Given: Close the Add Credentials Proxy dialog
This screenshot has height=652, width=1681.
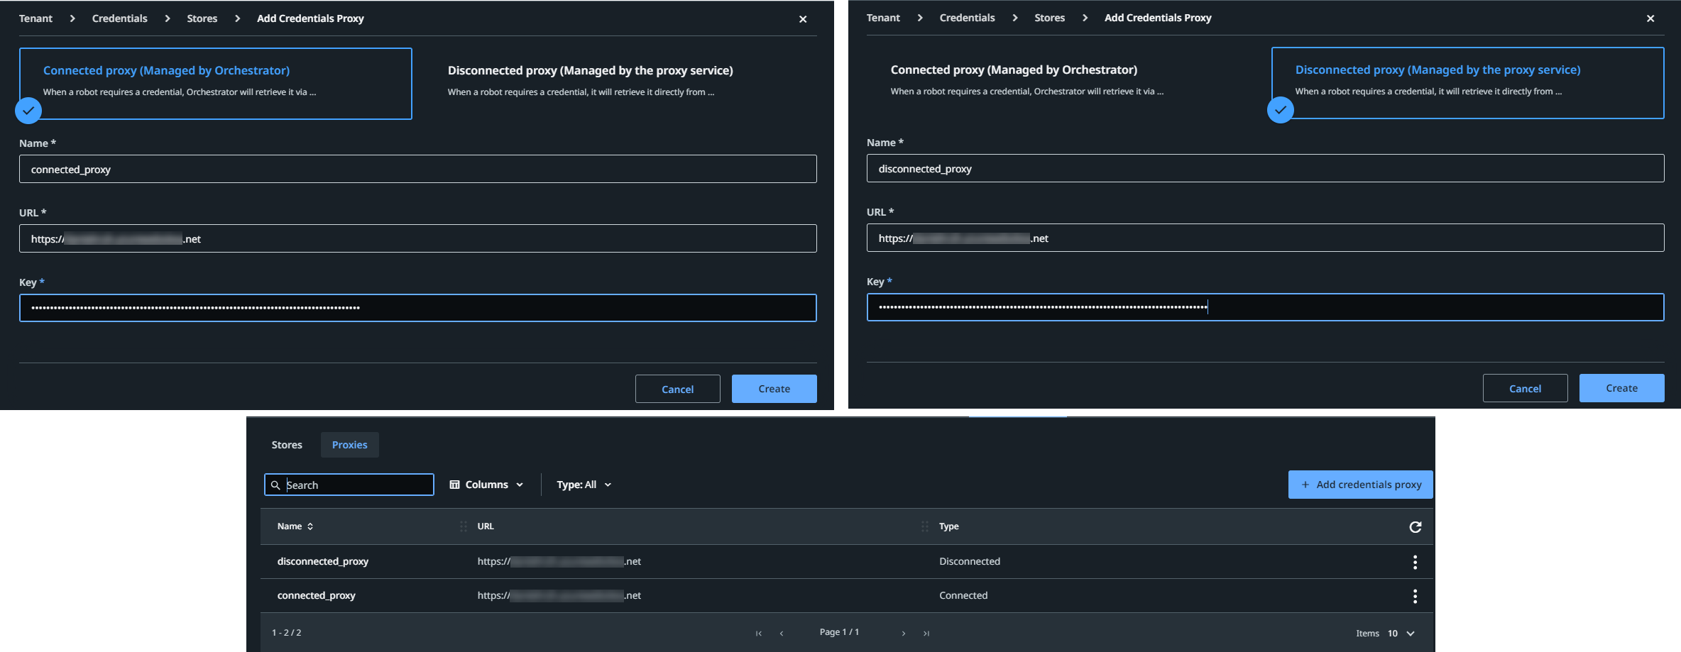Looking at the screenshot, I should point(802,19).
